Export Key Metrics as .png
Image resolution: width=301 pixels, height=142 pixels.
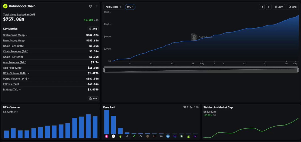pos(93,29)
